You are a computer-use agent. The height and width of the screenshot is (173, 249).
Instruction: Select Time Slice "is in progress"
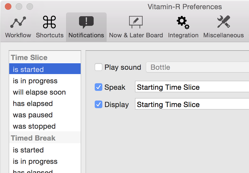(45, 81)
